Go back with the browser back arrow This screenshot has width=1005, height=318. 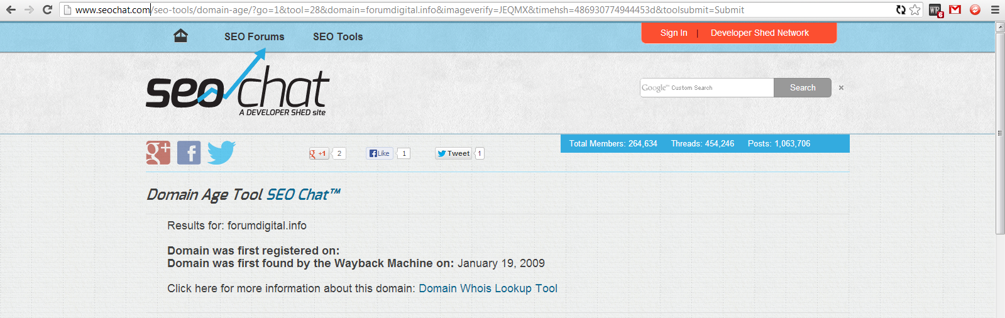coord(11,9)
